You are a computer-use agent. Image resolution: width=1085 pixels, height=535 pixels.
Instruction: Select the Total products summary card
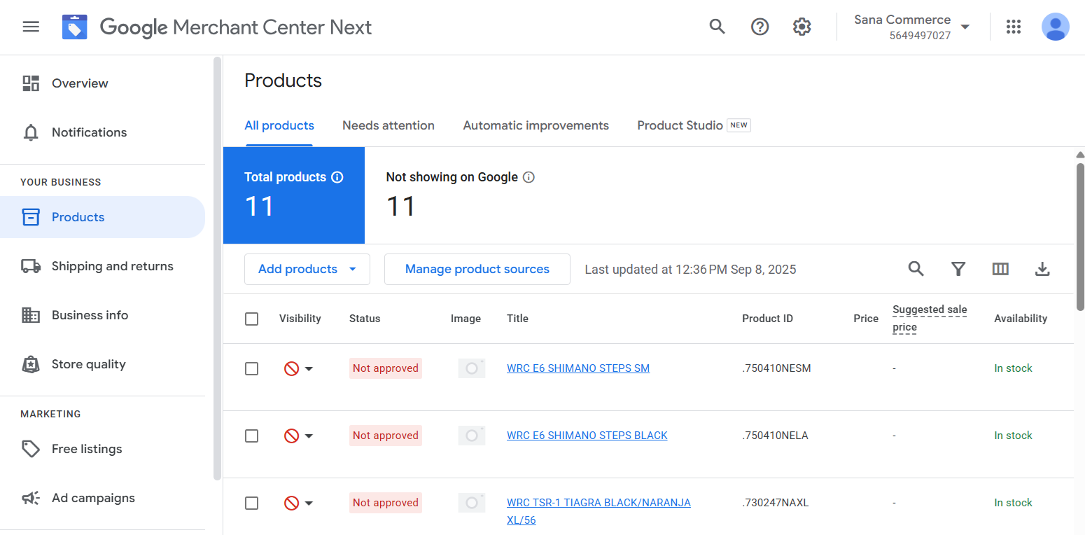[294, 195]
